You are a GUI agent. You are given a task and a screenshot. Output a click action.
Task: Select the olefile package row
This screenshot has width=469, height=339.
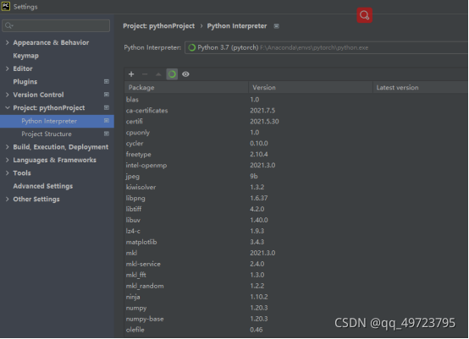coord(296,330)
